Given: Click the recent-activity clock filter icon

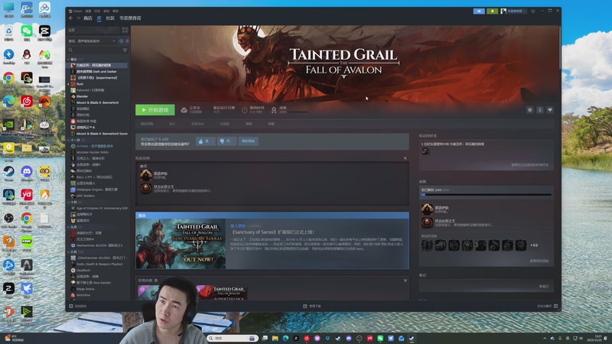Looking at the screenshot, I should point(121,41).
